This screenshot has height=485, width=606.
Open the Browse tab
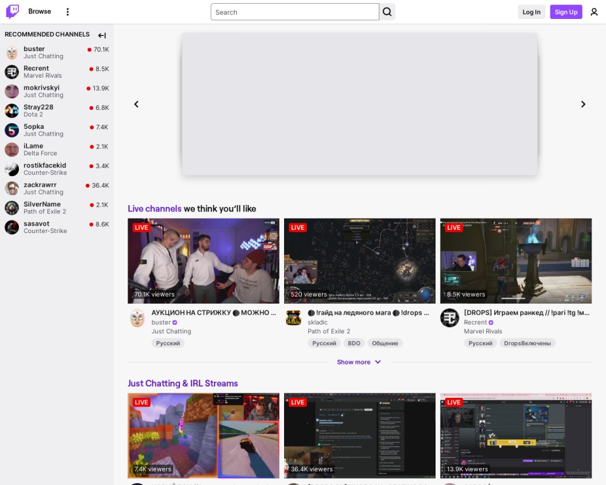40,11
